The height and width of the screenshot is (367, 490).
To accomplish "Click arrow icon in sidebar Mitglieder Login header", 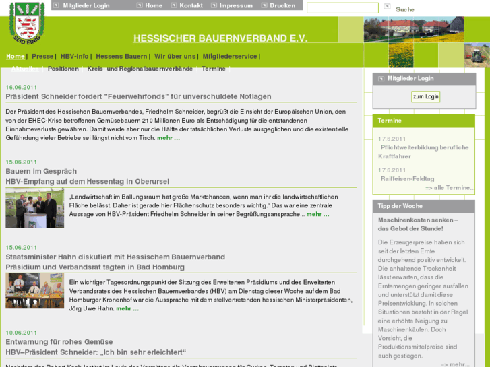I will [381, 79].
